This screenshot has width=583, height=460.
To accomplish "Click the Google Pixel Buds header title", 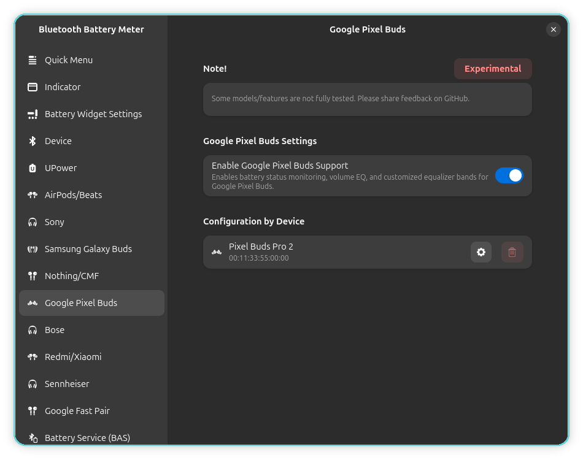I will click(x=368, y=29).
